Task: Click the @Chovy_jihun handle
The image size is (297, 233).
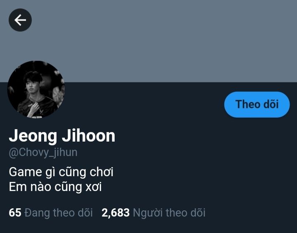Action: [x=43, y=152]
